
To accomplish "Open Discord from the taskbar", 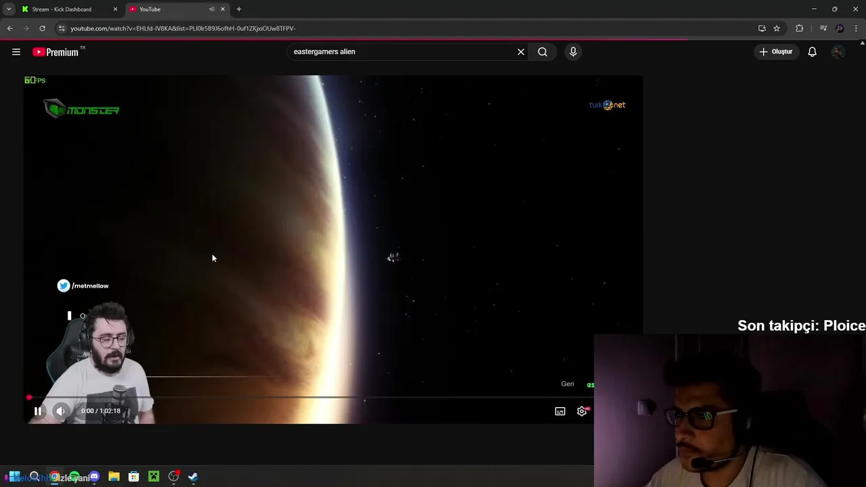I will click(x=94, y=477).
